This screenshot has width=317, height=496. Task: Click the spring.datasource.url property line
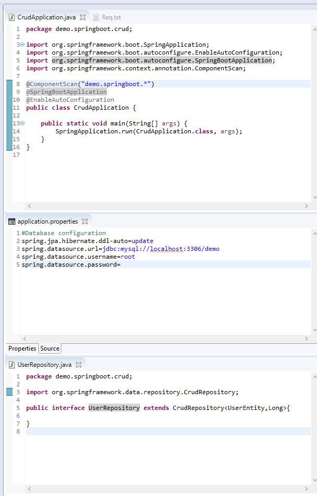pyautogui.click(x=121, y=249)
